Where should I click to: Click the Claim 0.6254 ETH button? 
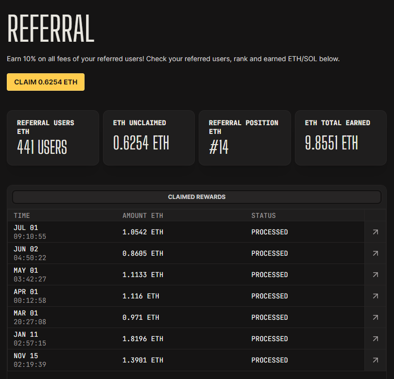coord(46,82)
